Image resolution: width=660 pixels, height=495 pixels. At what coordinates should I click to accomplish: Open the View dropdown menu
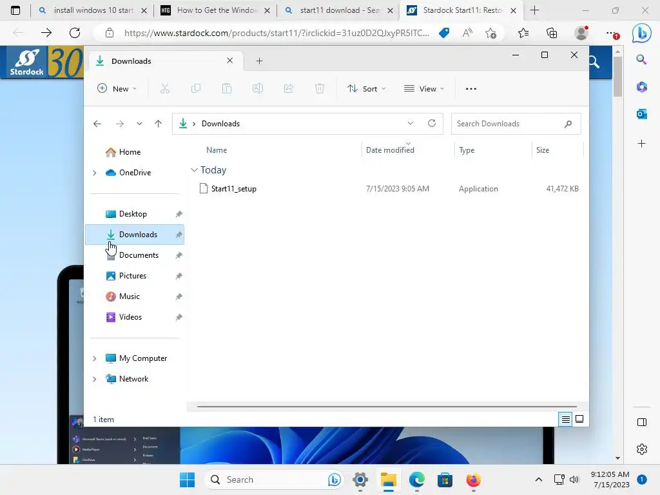click(424, 89)
